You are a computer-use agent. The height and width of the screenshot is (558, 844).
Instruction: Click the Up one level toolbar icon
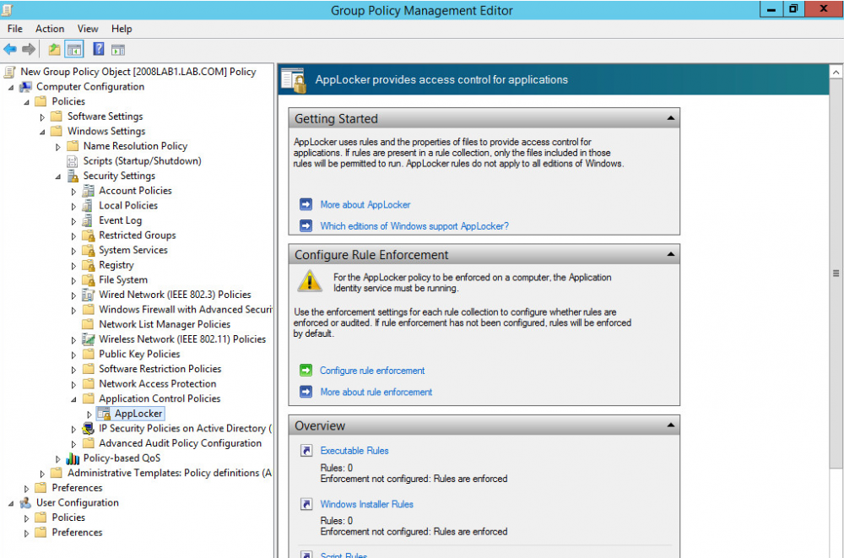(54, 50)
